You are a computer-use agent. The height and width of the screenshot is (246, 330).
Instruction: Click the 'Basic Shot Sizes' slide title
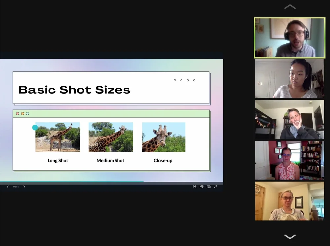click(x=75, y=90)
